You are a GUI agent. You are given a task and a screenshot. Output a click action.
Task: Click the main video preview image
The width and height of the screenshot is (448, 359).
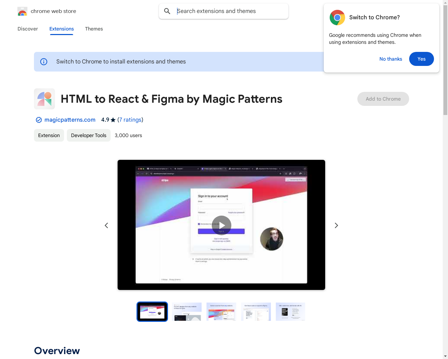221,225
